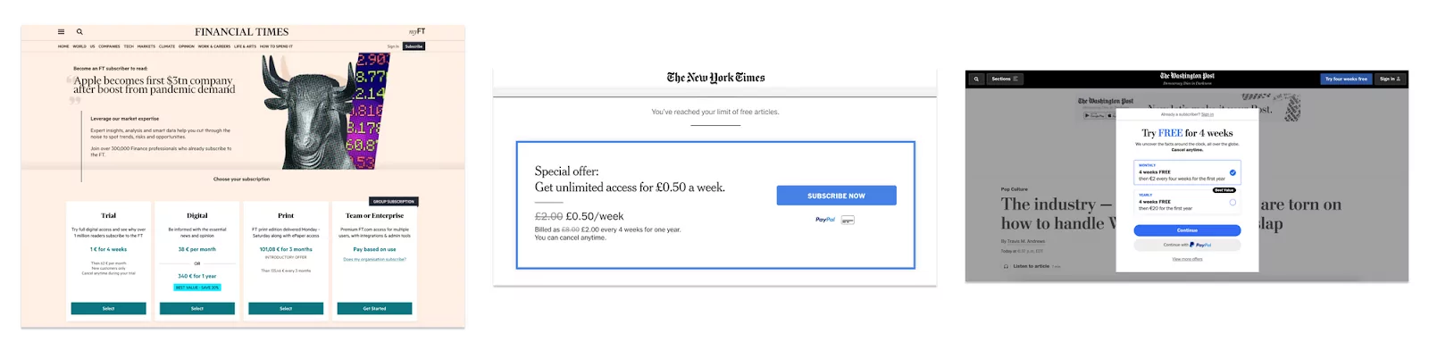The width and height of the screenshot is (1429, 359).
Task: Expand View more offers in paywall dialog
Action: pyautogui.click(x=1187, y=259)
